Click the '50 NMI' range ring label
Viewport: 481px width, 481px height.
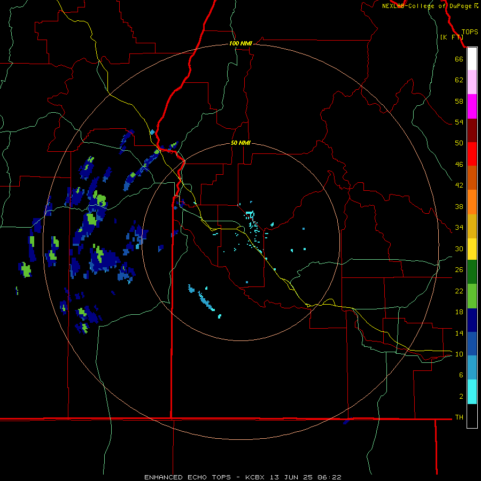(x=241, y=143)
